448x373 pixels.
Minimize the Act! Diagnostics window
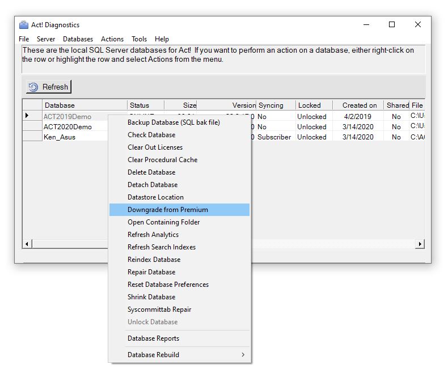(366, 24)
